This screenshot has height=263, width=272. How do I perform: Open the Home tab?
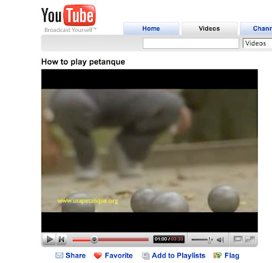click(151, 29)
